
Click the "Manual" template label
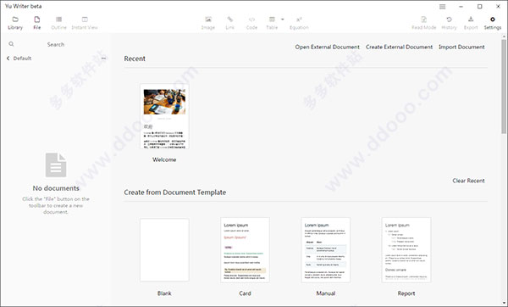pos(326,293)
